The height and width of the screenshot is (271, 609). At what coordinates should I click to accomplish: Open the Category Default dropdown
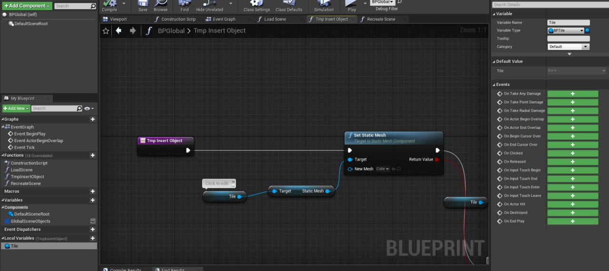(x=569, y=47)
